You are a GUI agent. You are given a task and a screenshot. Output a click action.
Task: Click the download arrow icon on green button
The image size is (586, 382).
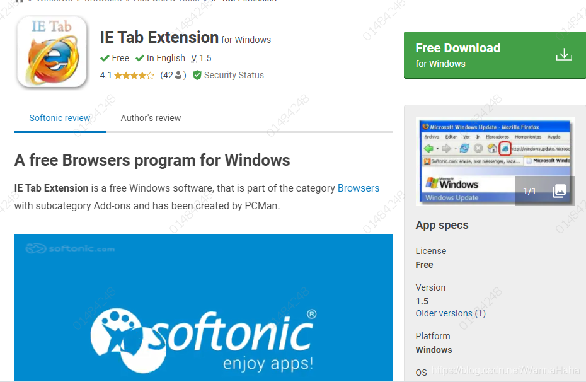564,55
